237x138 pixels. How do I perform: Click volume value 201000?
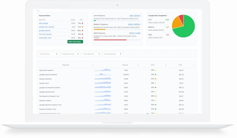[x=126, y=75]
